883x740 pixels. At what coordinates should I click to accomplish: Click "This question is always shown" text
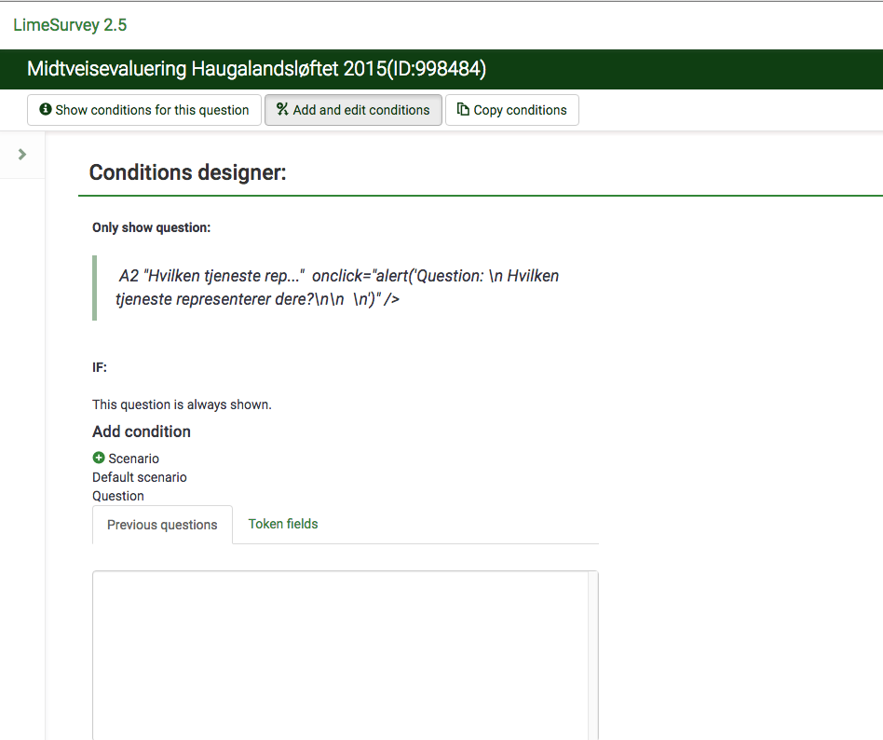182,404
